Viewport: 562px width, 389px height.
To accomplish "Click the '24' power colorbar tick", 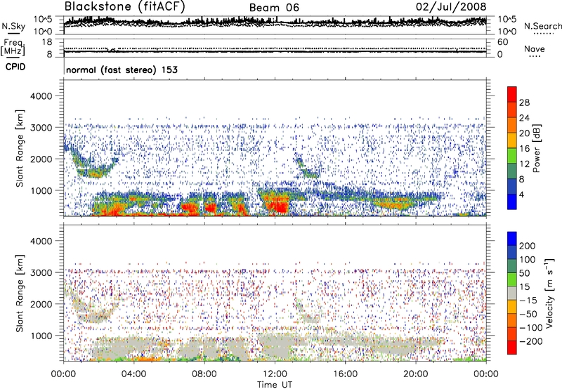I will pyautogui.click(x=524, y=118).
